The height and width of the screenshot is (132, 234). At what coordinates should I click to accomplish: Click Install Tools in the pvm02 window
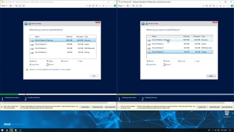pyautogui.click(x=85, y=107)
